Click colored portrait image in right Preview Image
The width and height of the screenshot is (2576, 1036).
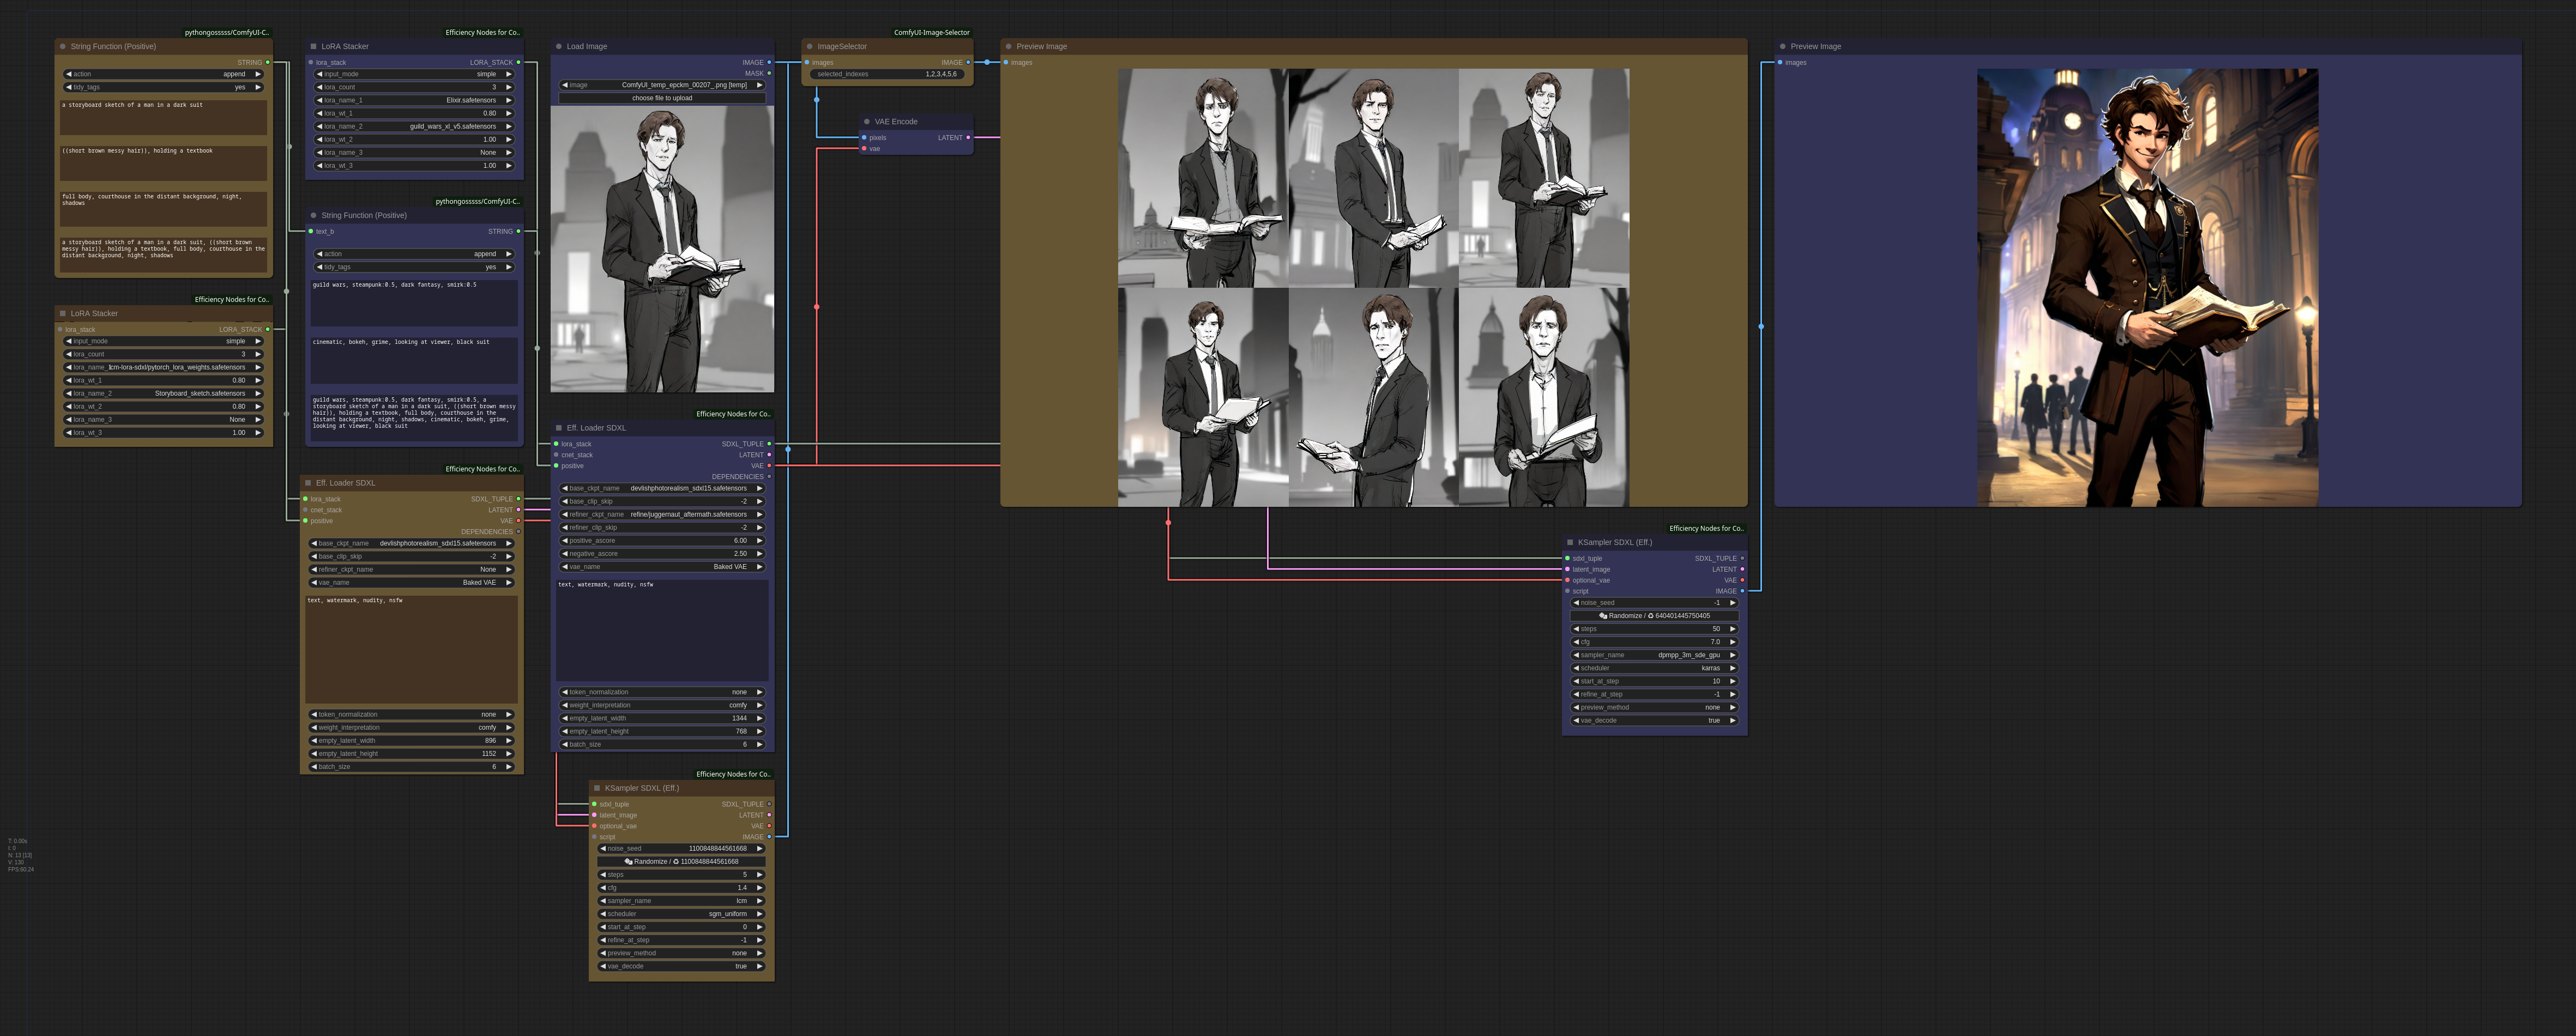tap(2147, 287)
